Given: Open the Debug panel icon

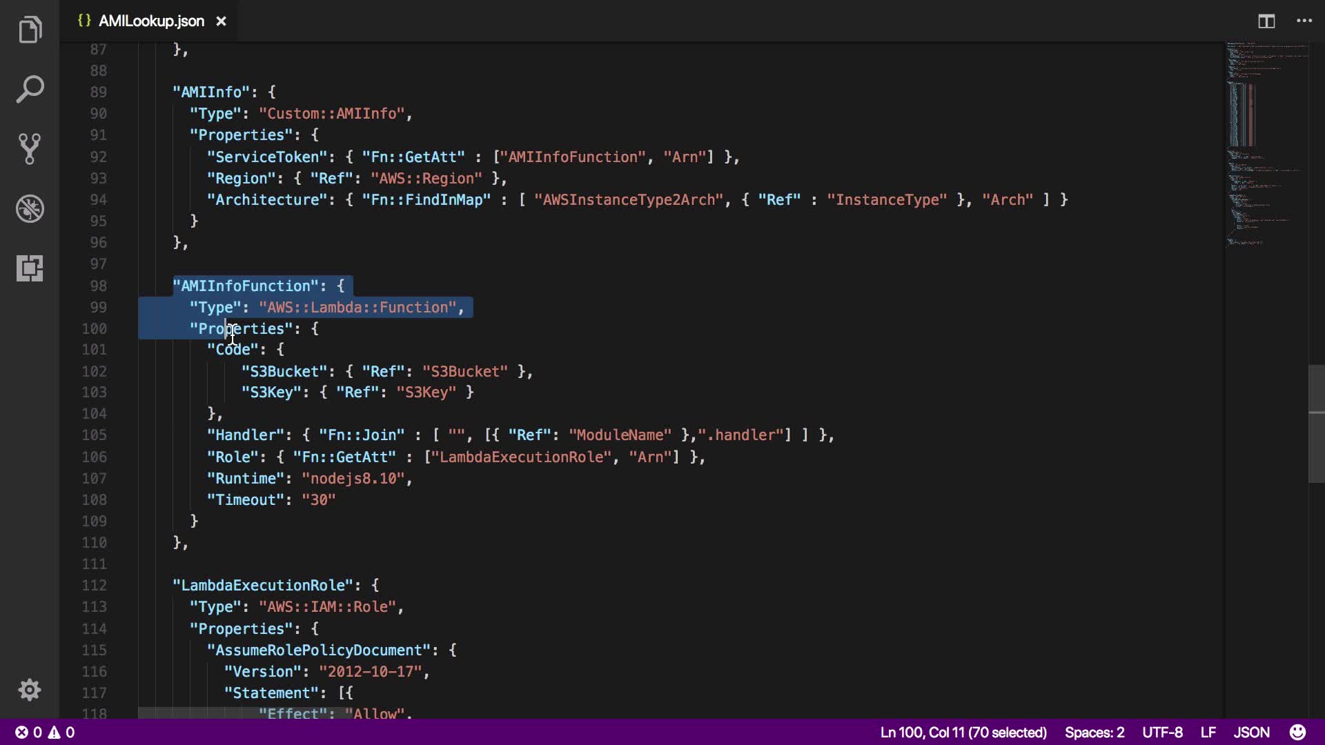Looking at the screenshot, I should pos(30,208).
